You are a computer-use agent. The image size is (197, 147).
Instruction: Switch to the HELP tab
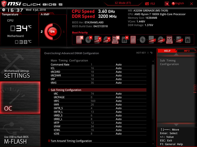point(167,51)
